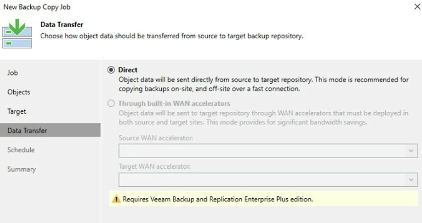Click the New Backup Copy Job title
Screen dimensions: 422x223
coord(37,7)
